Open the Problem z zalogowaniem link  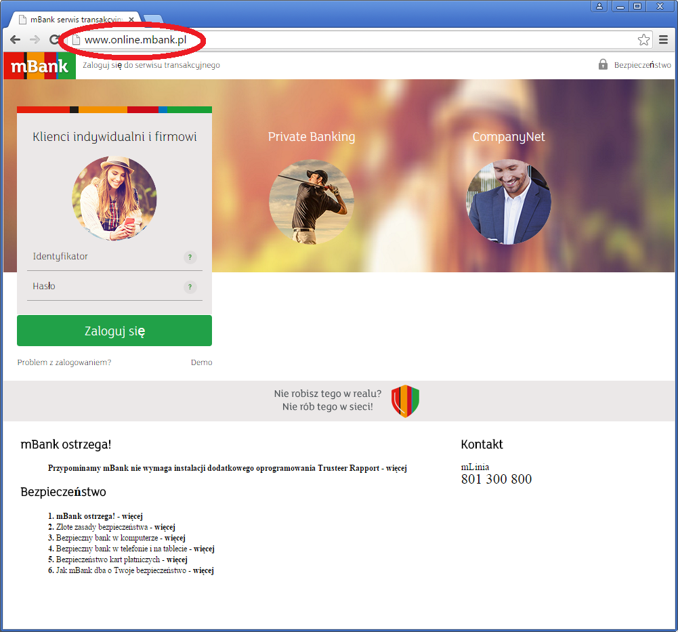[x=64, y=362]
